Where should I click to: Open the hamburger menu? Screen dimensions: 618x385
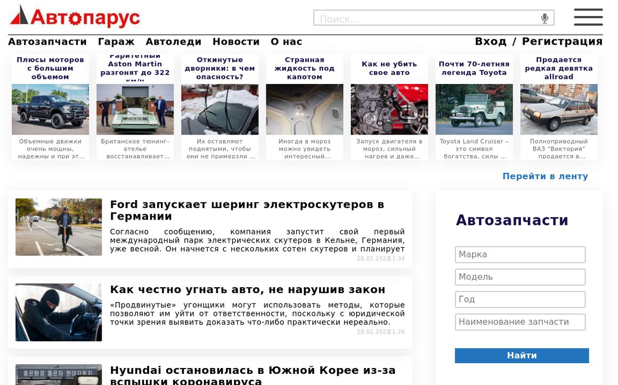point(588,17)
